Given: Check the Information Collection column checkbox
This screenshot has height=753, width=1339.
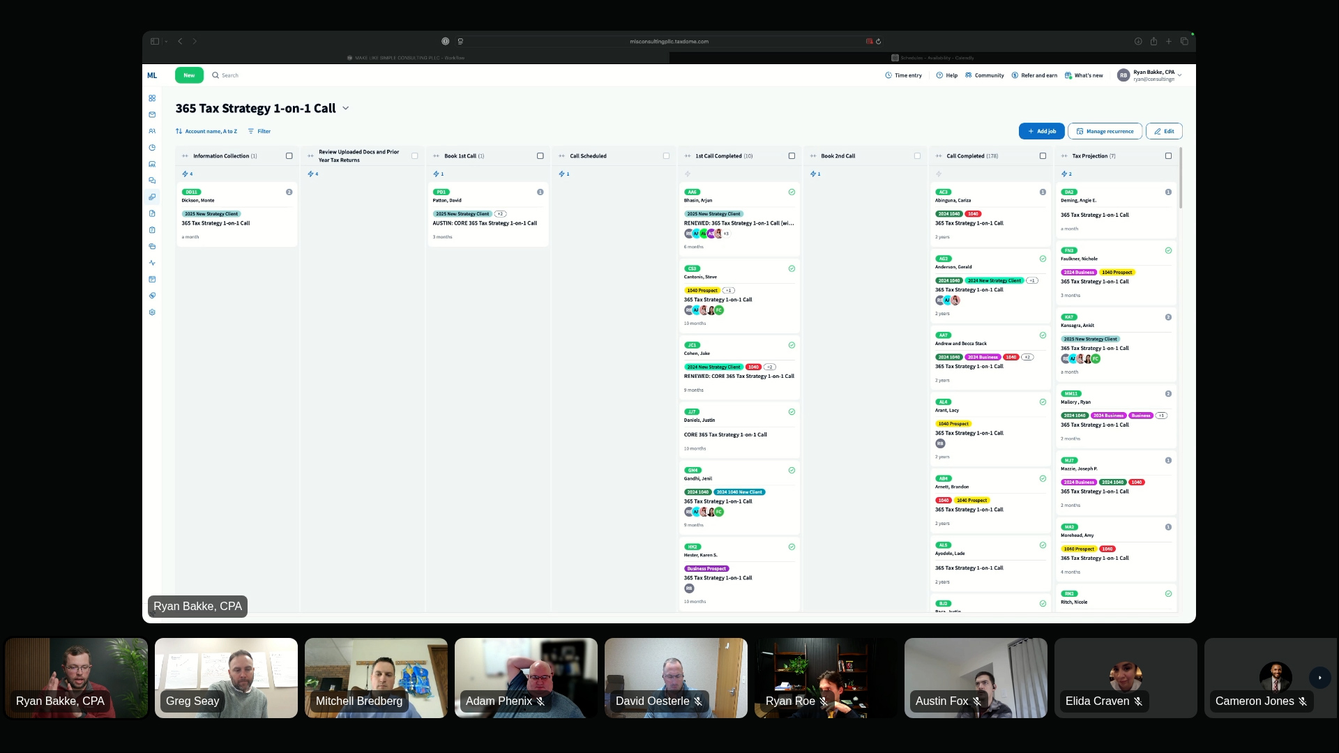Looking at the screenshot, I should click(x=289, y=156).
